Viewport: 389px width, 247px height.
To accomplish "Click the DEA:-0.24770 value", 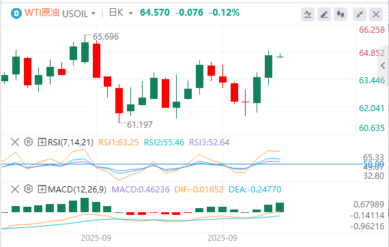I will [255, 190].
